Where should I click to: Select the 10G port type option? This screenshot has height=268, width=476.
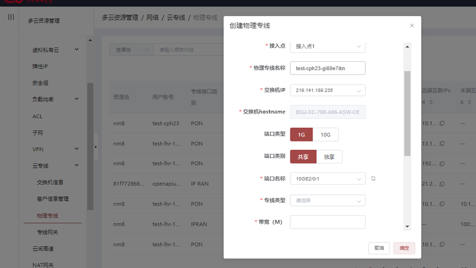(x=325, y=135)
